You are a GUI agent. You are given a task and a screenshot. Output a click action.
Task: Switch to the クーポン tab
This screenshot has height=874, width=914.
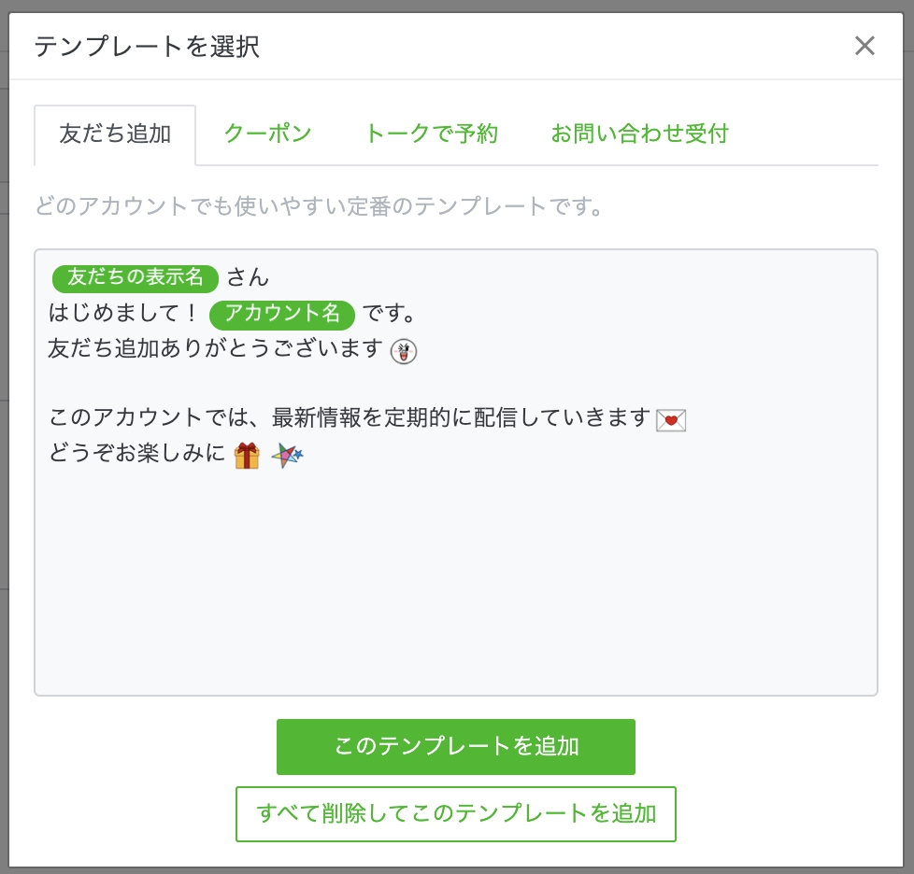coord(267,134)
